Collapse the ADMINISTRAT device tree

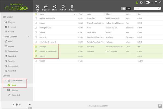[6, 80]
